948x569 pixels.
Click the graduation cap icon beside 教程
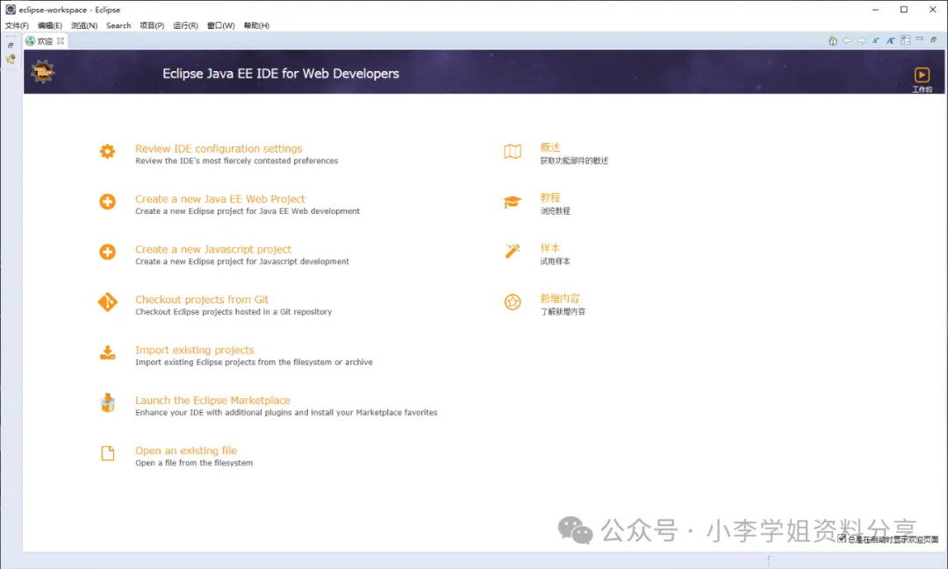point(513,202)
